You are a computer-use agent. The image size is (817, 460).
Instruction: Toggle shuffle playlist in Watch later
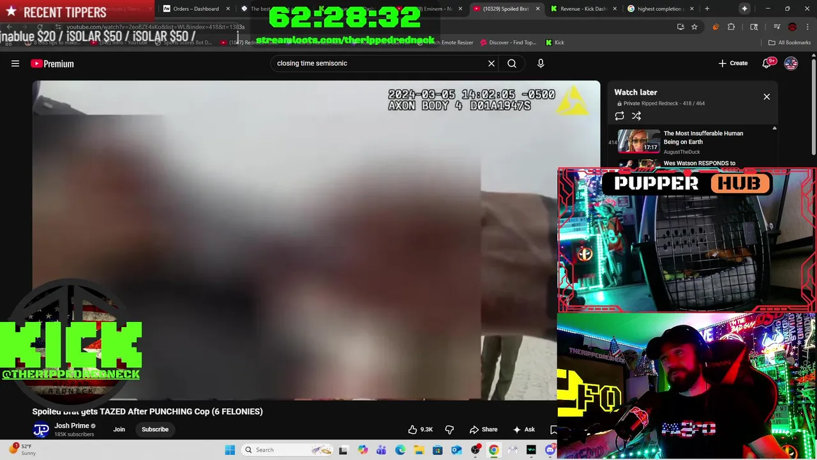tap(636, 116)
